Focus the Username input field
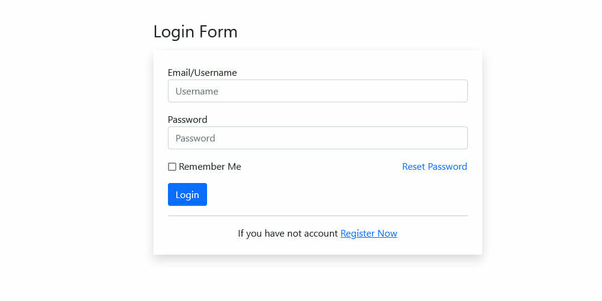Image resolution: width=602 pixels, height=301 pixels. coord(317,92)
